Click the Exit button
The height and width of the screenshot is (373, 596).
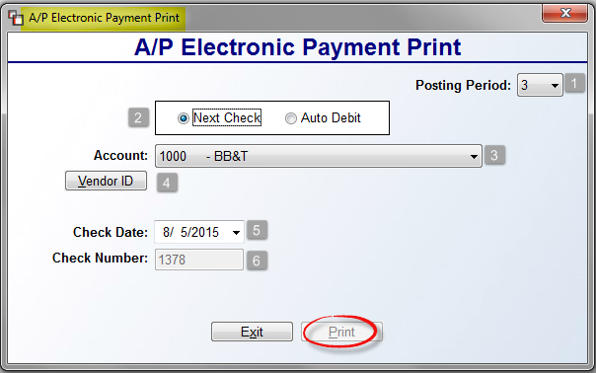pyautogui.click(x=252, y=332)
